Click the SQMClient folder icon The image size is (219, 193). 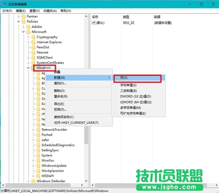pyautogui.click(x=33, y=58)
